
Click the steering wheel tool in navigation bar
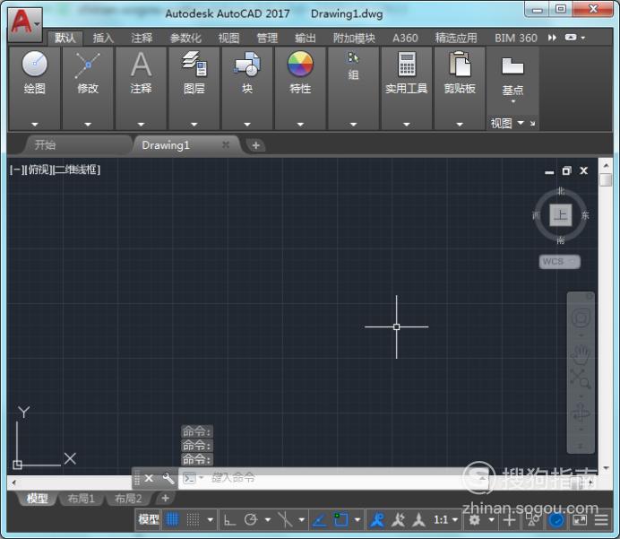[581, 317]
